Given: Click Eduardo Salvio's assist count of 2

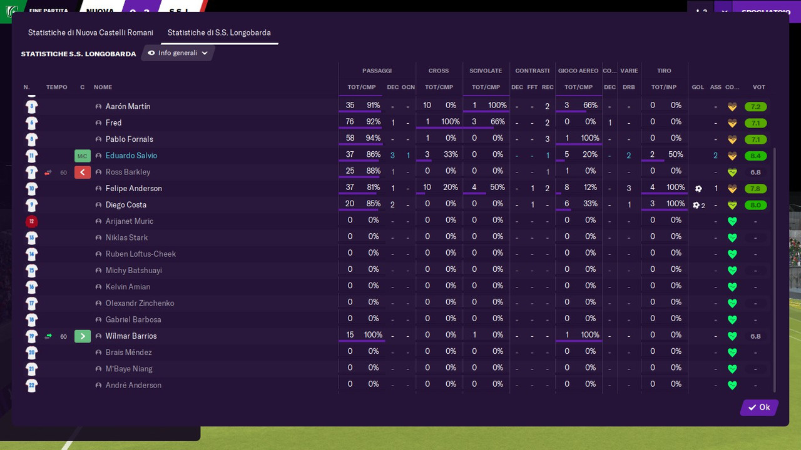Looking at the screenshot, I should (x=716, y=156).
